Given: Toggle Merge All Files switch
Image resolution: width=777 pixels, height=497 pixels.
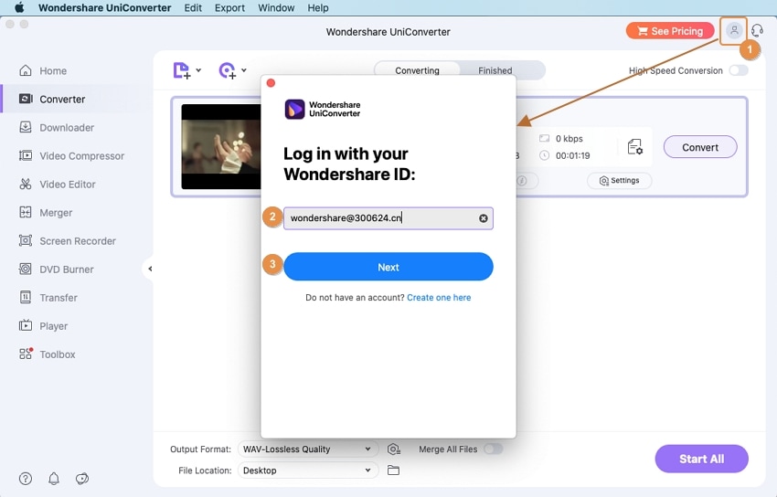Looking at the screenshot, I should tap(493, 449).
